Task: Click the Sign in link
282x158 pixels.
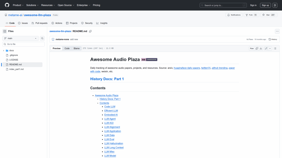Action: [x=253, y=5]
